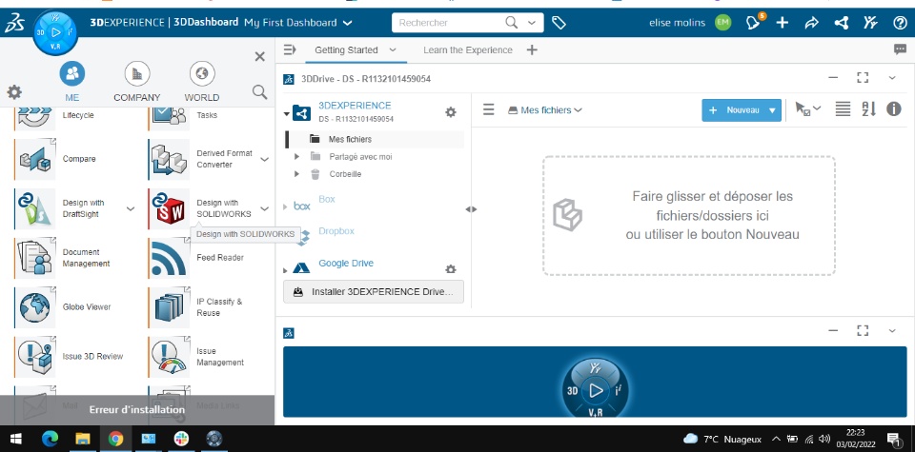
Task: Collapse 3DEXPERIENCE drive tree
Action: [x=287, y=113]
